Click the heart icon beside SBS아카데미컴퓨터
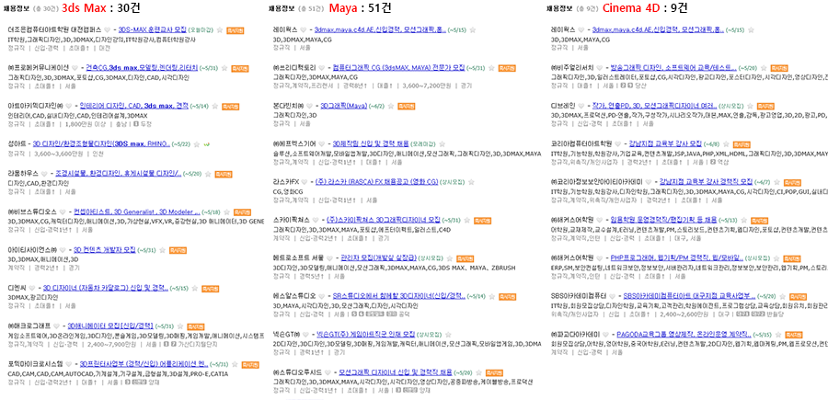Screen dimensions: 828x400 coord(612,296)
